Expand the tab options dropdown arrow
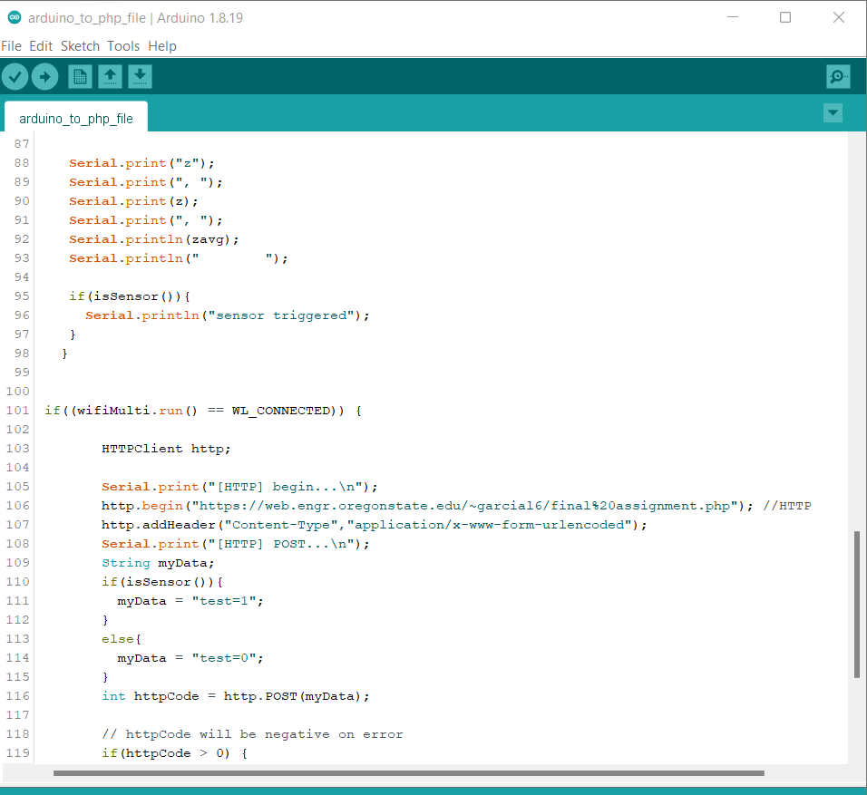This screenshot has height=795, width=867. [832, 112]
